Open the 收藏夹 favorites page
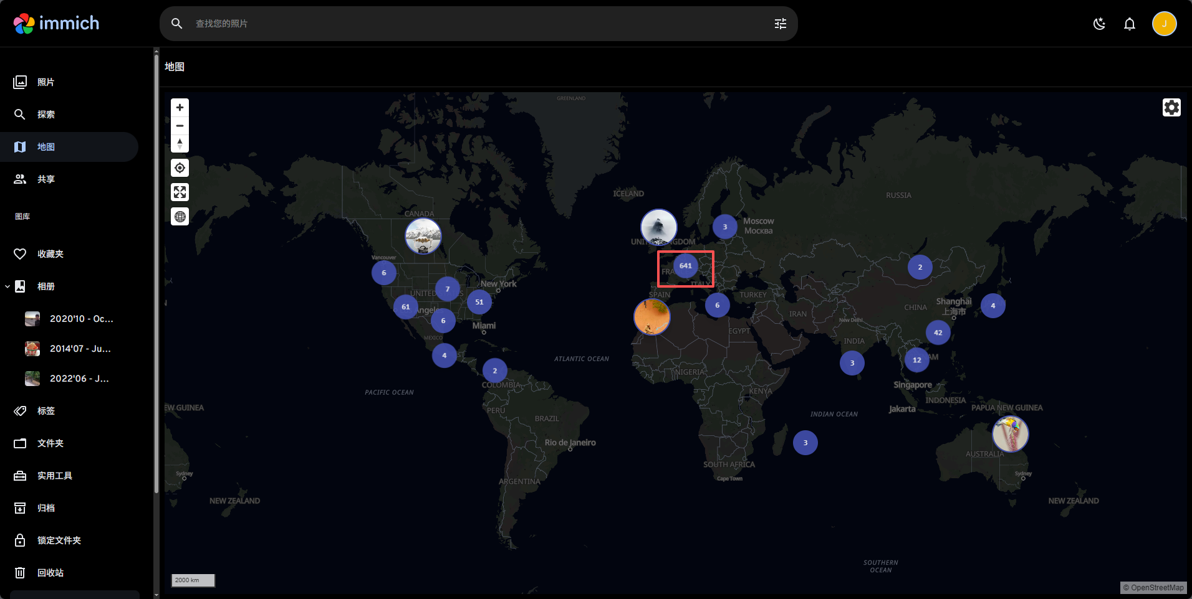This screenshot has width=1192, height=599. (69, 254)
